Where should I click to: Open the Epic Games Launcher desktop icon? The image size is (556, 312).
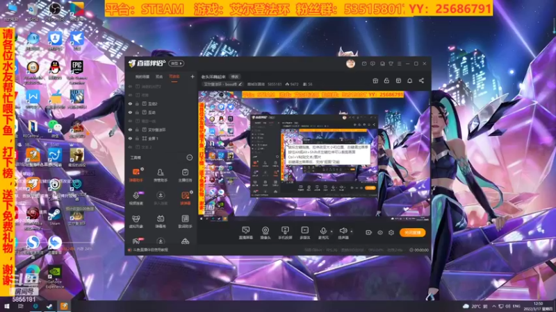coord(76,71)
